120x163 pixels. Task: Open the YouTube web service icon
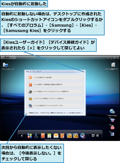112,127
